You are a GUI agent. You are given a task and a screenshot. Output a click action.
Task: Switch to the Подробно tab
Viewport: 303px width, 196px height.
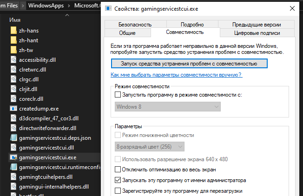coord(192,25)
